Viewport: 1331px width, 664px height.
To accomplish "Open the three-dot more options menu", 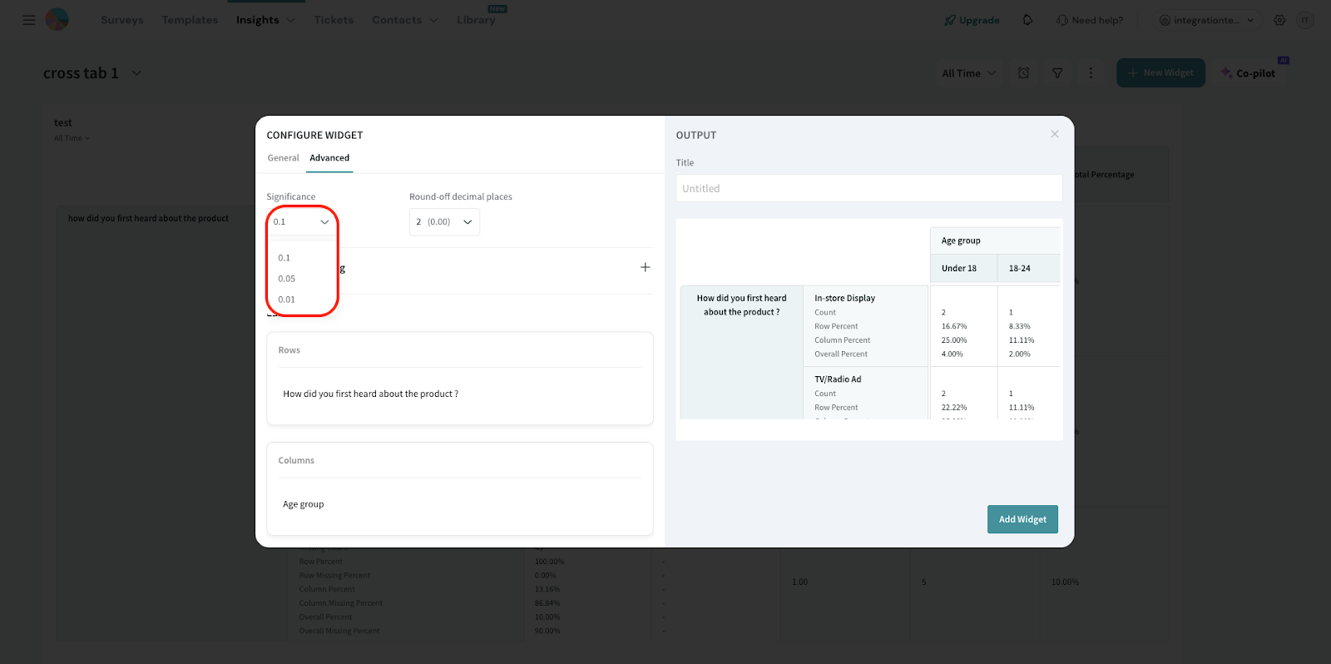I will [x=1091, y=73].
